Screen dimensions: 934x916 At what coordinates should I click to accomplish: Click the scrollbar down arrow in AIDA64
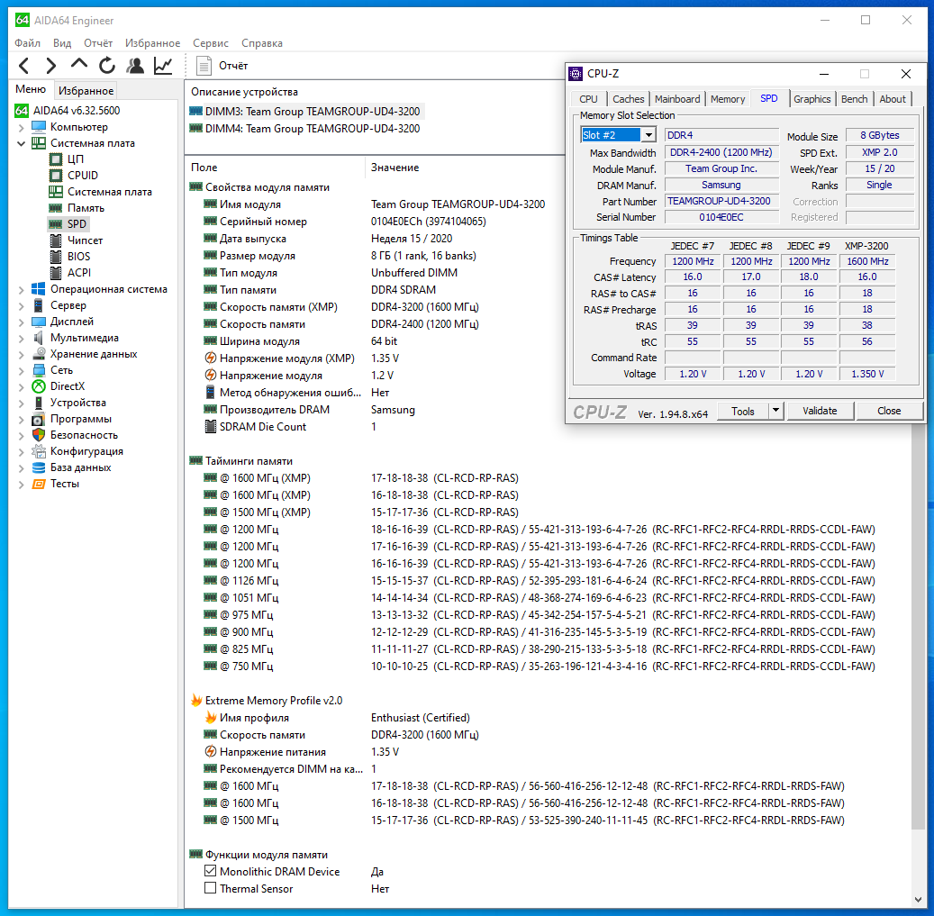coord(918,899)
